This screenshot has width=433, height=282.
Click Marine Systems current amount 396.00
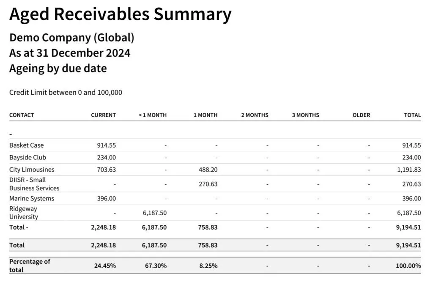[107, 198]
